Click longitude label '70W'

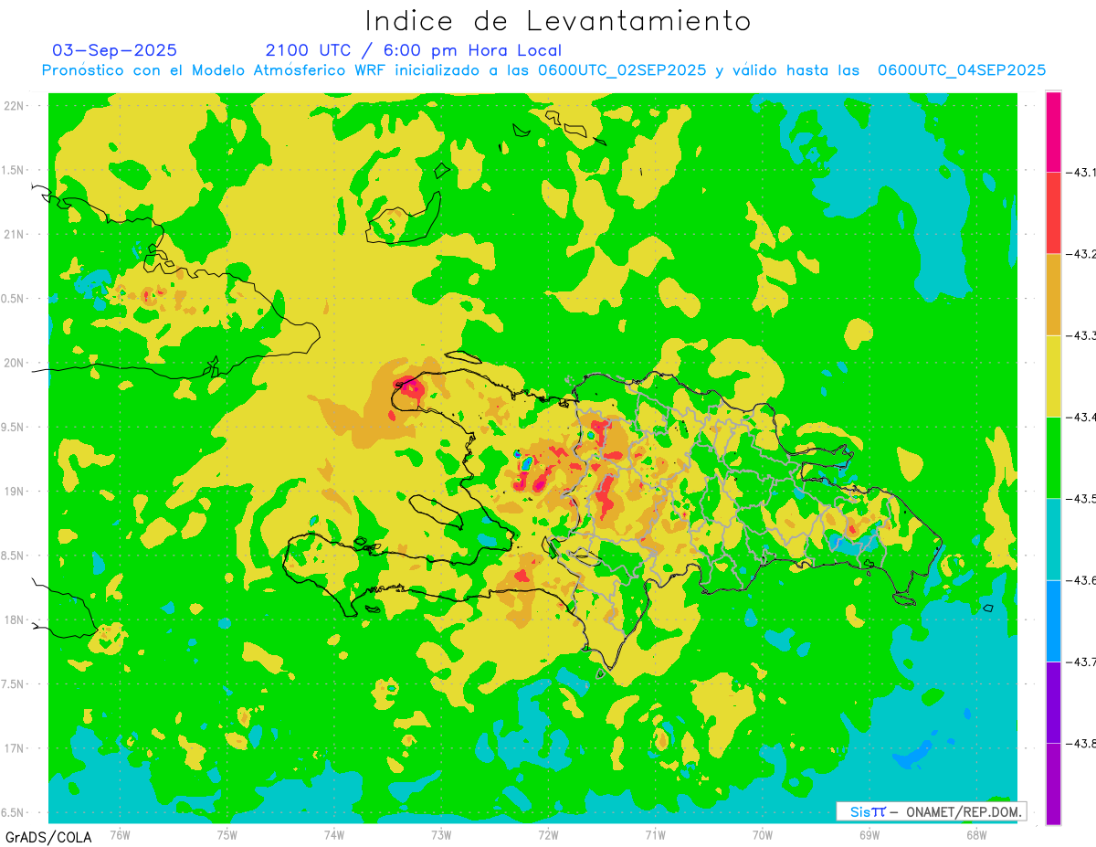pos(763,835)
